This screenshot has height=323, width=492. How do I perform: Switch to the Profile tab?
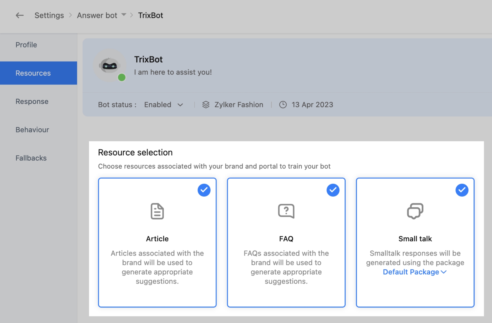(x=26, y=45)
